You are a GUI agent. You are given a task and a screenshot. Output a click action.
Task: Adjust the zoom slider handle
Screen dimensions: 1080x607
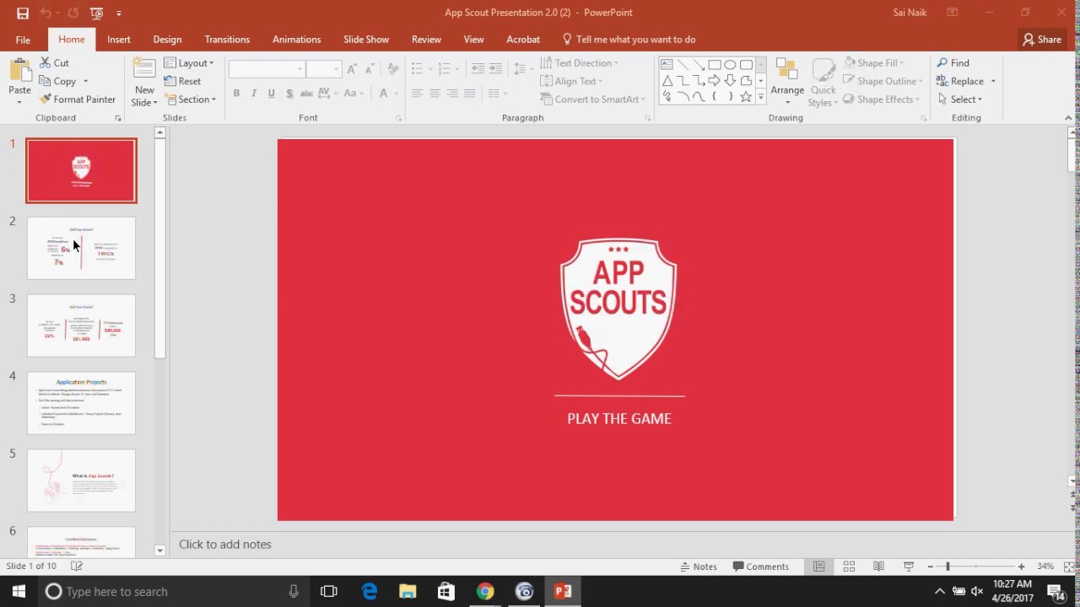948,567
